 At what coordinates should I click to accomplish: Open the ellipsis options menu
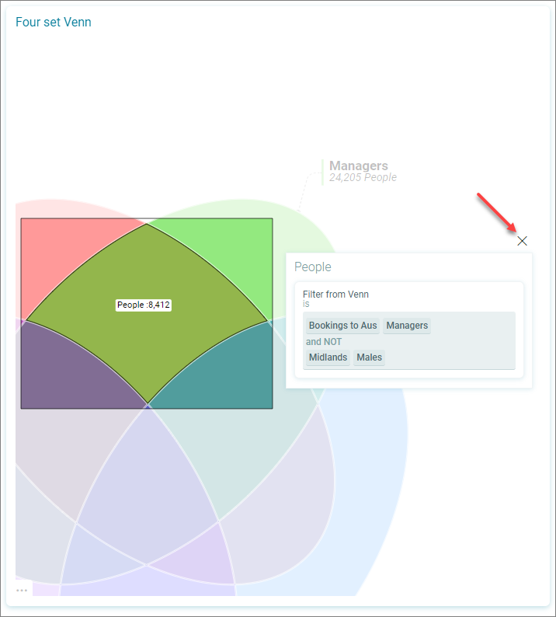[22, 591]
